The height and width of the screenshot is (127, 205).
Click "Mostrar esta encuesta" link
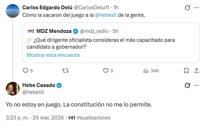53,55
